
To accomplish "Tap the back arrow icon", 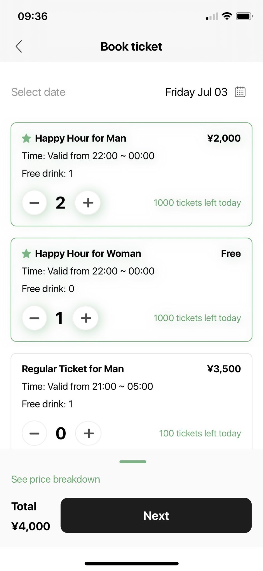I will click(x=19, y=47).
